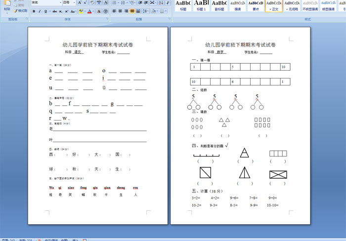Screen dimensions: 346x241
Task: Apply the 正文 style
Action: pos(274,6)
